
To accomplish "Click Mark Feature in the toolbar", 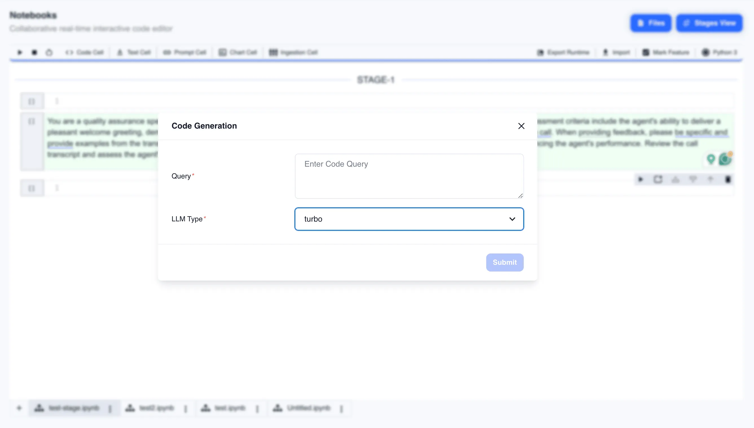I will 665,52.
